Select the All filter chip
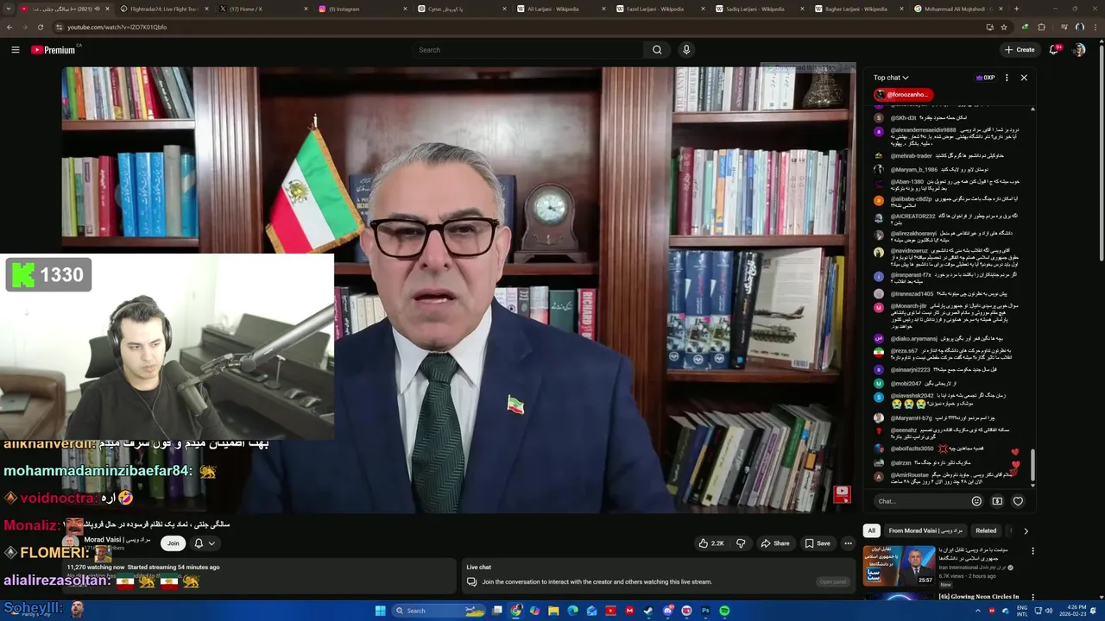1105x621 pixels. coord(871,531)
